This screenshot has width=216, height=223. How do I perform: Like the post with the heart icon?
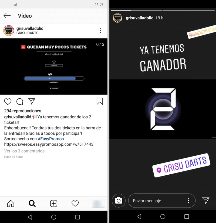[x=8, y=101]
